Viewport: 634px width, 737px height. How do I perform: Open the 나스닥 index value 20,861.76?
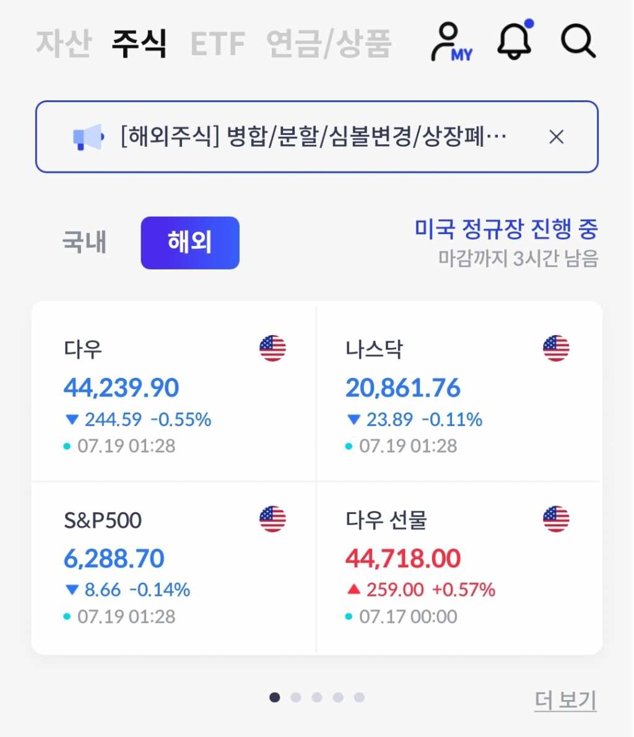tap(403, 388)
